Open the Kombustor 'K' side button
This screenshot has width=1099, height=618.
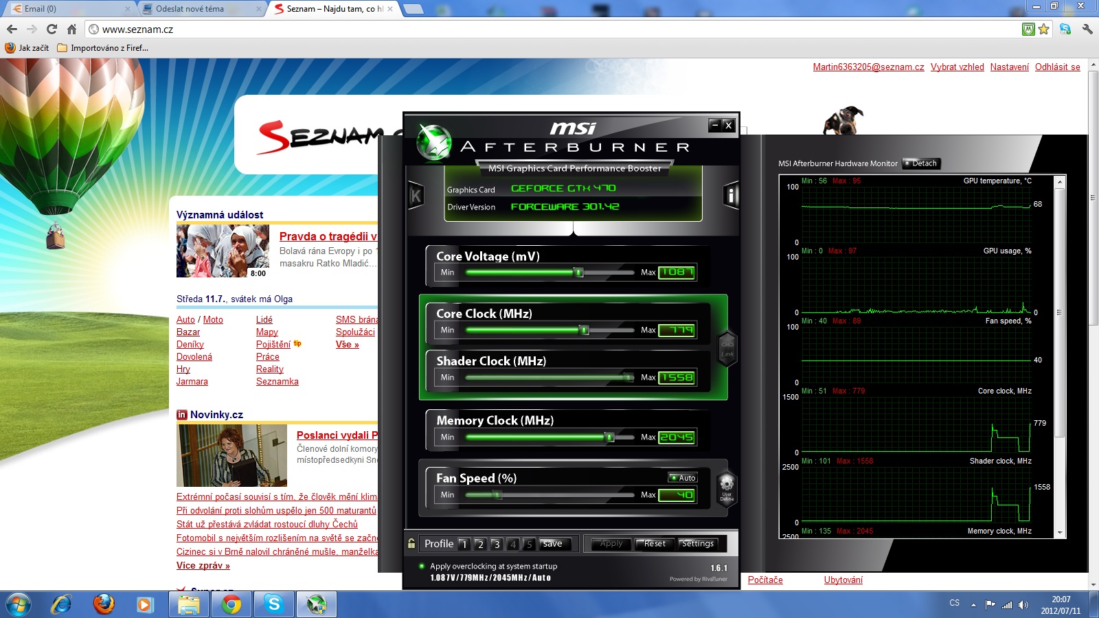point(416,196)
